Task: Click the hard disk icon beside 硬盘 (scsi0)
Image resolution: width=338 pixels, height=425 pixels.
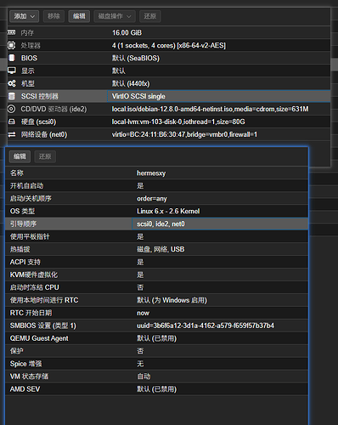Action: 12,122
